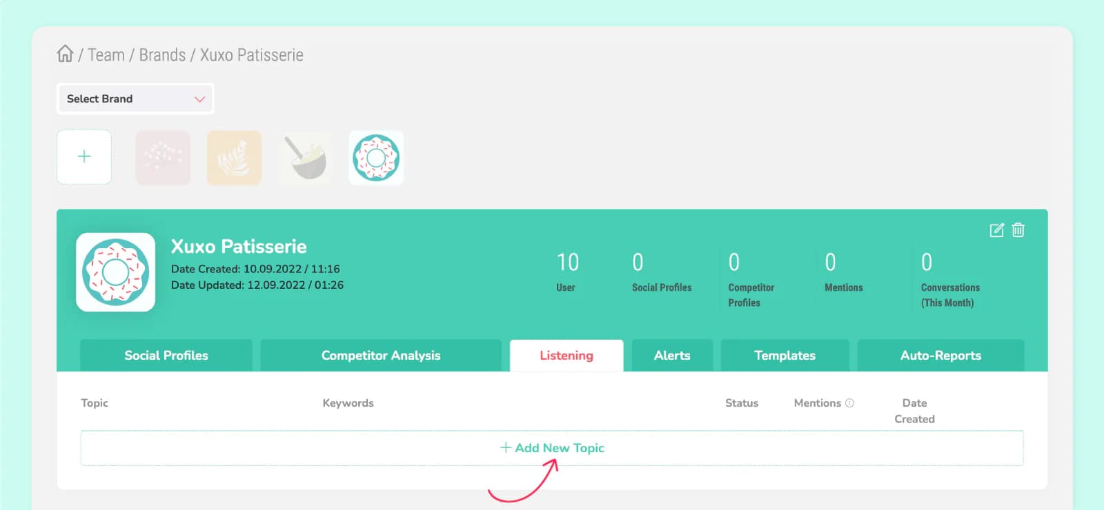Click the 0 Competitor Profiles stat
The width and height of the screenshot is (1104, 510).
coord(751,280)
